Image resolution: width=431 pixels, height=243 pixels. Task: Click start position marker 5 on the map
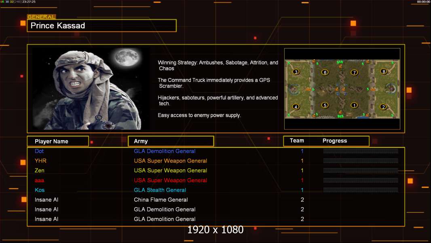point(325,105)
